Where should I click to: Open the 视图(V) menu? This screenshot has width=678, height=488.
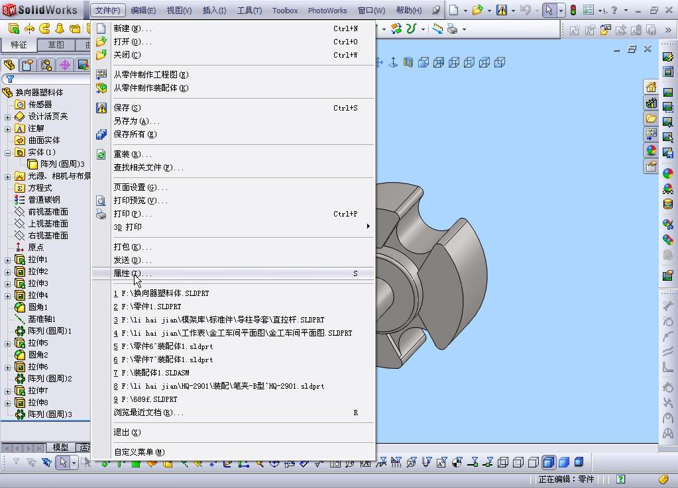pos(179,10)
